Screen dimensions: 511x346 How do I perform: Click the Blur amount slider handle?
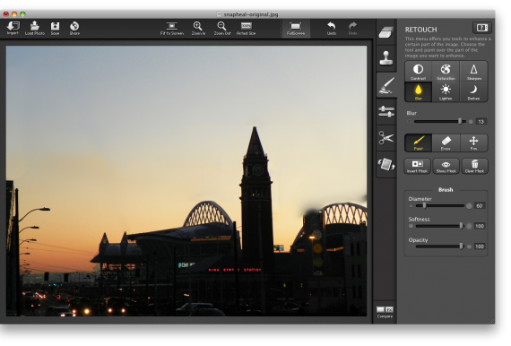tap(460, 121)
